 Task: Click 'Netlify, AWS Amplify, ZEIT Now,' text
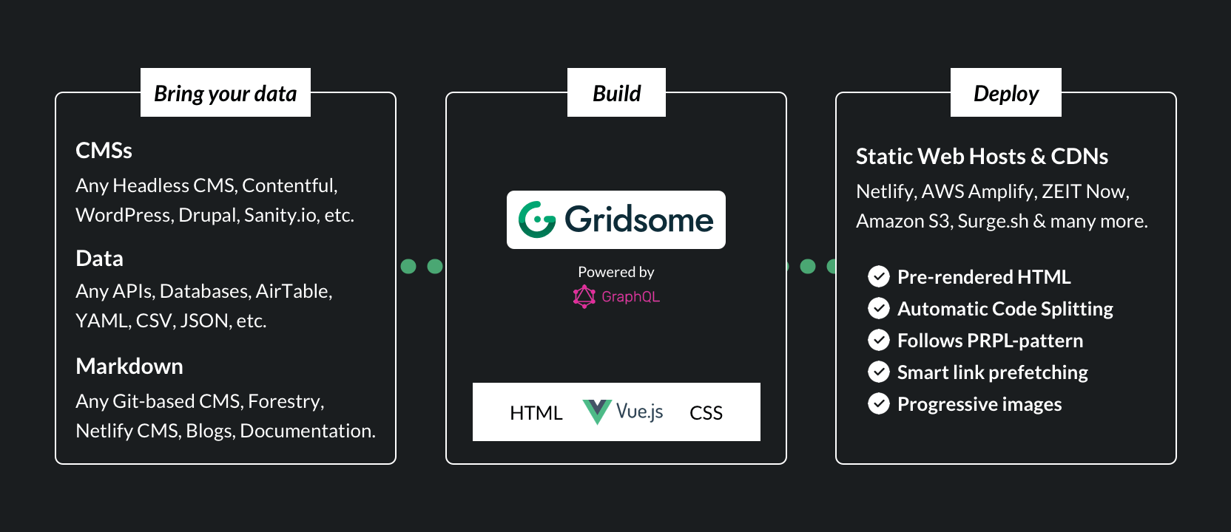click(993, 191)
